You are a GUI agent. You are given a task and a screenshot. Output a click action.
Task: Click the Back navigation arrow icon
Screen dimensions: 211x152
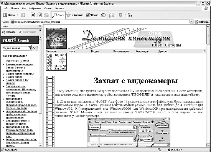click(x=5, y=15)
